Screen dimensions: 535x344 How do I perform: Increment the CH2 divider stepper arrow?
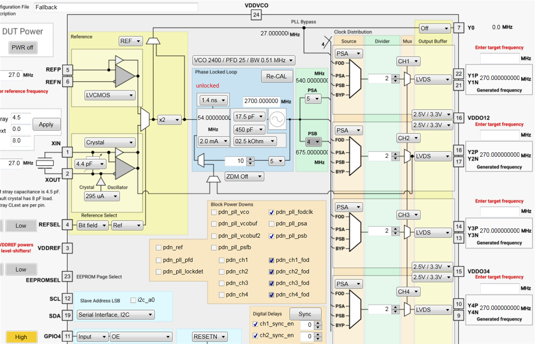pyautogui.click(x=395, y=154)
